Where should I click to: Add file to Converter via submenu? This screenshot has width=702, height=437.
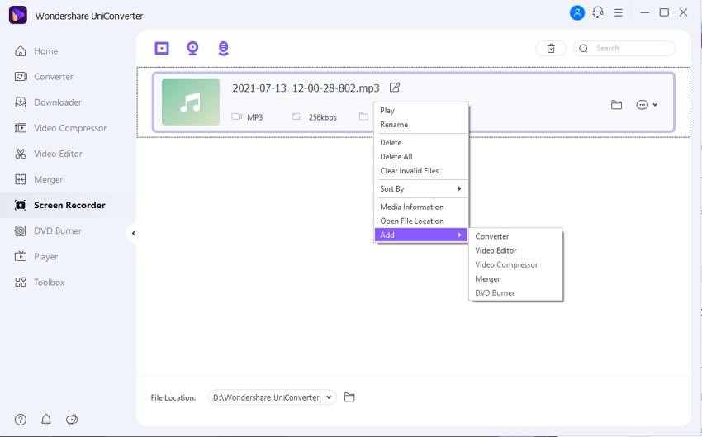(515, 236)
